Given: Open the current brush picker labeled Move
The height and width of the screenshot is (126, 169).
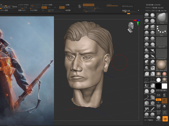Looking at the screenshot, I should pyautogui.click(x=162, y=18).
